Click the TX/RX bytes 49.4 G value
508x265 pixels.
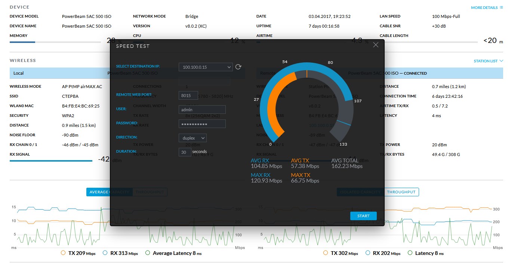click(x=446, y=155)
